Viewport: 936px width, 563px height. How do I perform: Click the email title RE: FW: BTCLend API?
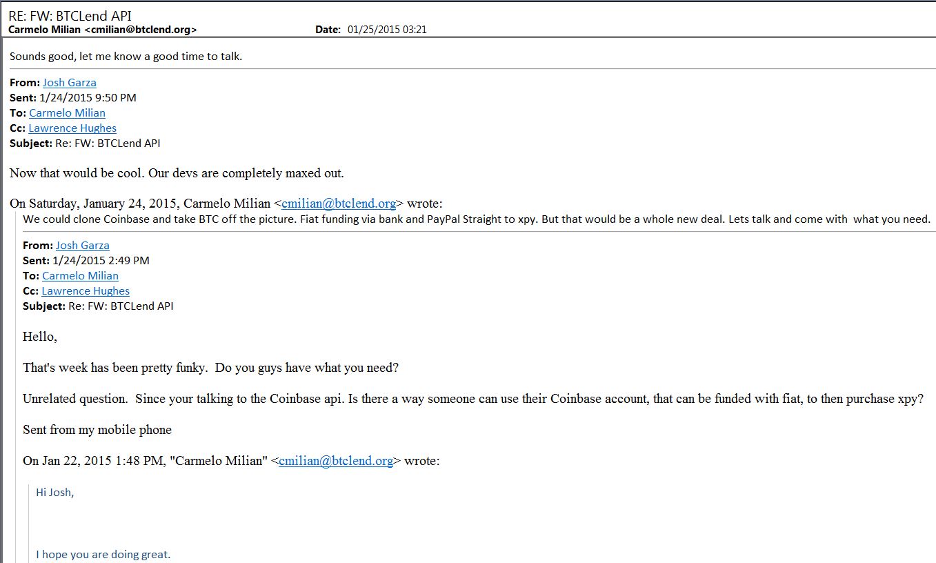point(70,16)
